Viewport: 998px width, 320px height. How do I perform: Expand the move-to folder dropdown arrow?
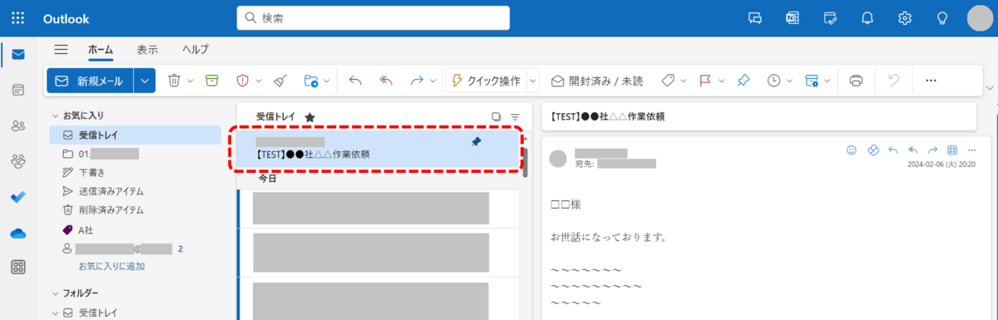(327, 81)
